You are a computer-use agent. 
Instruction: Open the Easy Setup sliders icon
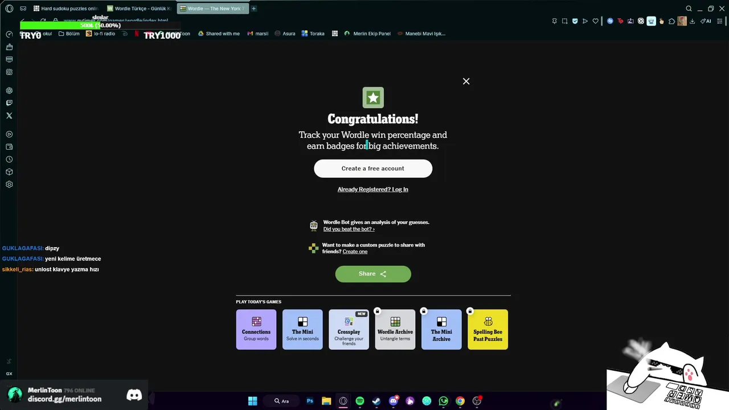[x=720, y=21]
